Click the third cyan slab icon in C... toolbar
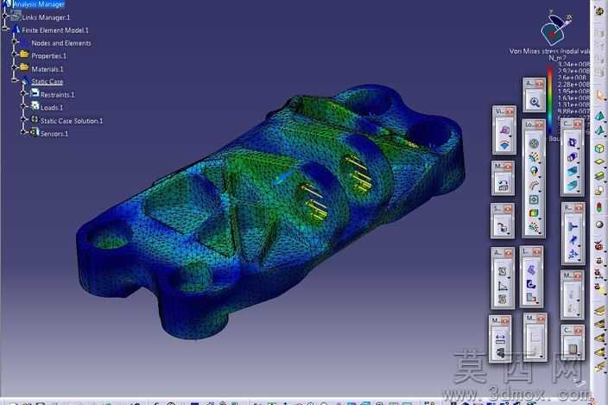 (572, 171)
